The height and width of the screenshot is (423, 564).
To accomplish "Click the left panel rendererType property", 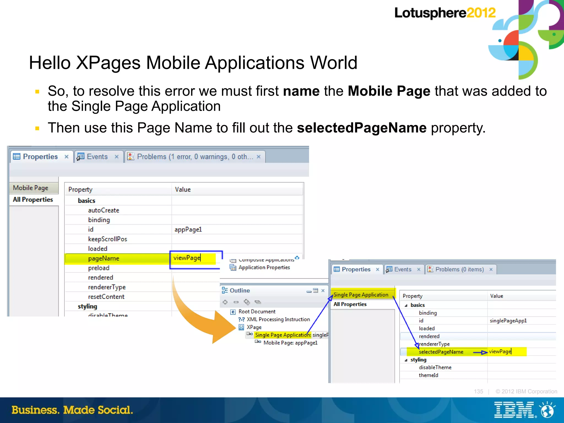I will coord(107,287).
